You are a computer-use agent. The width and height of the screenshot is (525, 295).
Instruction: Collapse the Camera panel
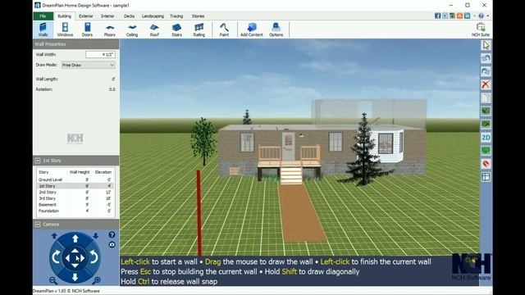pyautogui.click(x=38, y=224)
